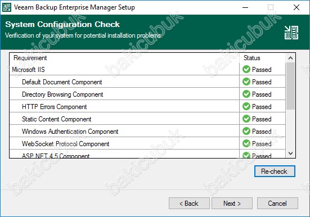
Task: Click the scrollbar up arrow in the requirements list
Action: [290, 58]
